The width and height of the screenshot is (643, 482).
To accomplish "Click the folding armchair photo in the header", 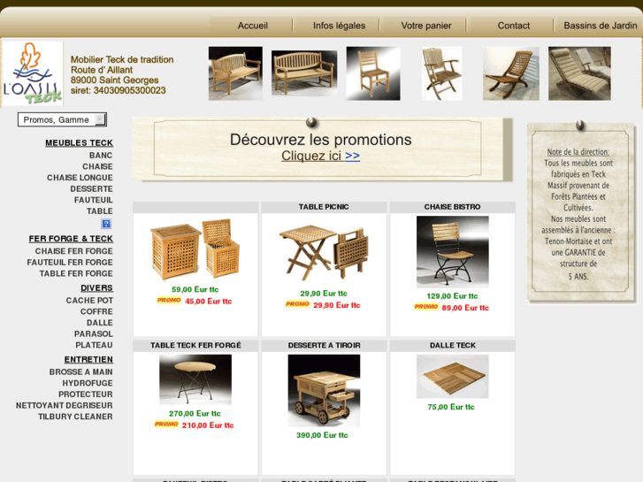I will [x=441, y=73].
